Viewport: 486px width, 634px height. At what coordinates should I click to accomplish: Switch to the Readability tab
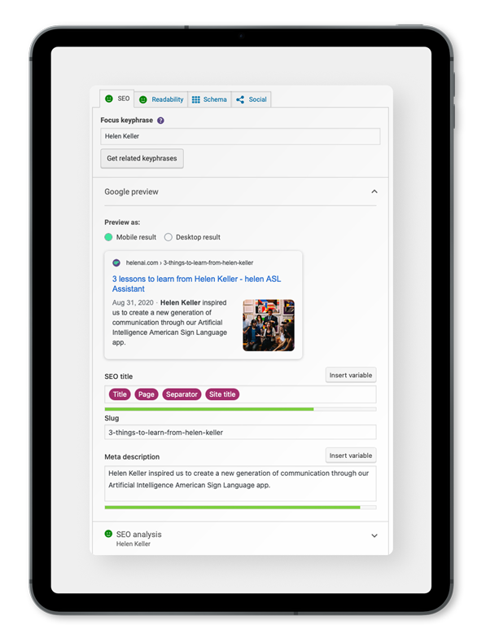pos(161,99)
